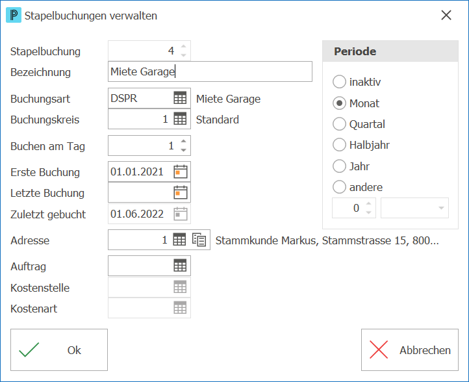Increase the andere period count
The width and height of the screenshot is (469, 382).
(369, 203)
